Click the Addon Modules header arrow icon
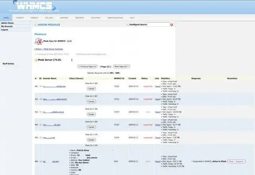Screen dimensions: 255x175 [35, 25]
